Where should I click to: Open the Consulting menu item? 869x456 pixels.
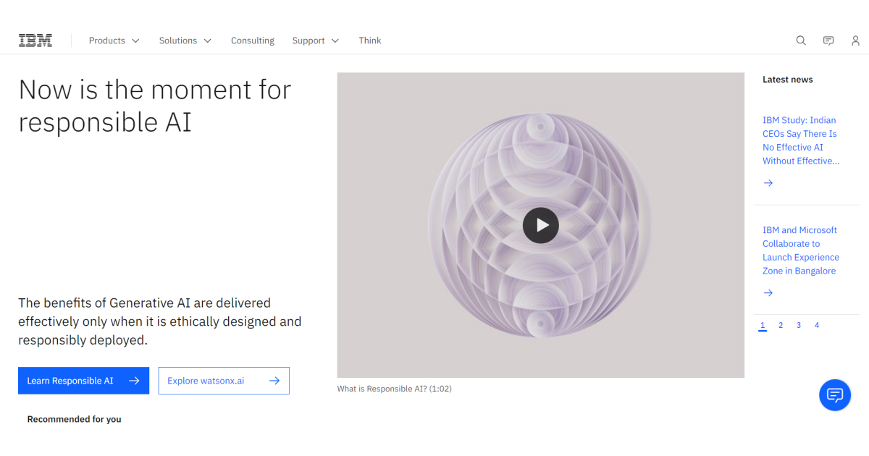pyautogui.click(x=253, y=41)
